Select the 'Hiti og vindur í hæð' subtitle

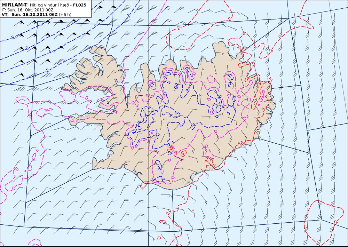click(50, 5)
